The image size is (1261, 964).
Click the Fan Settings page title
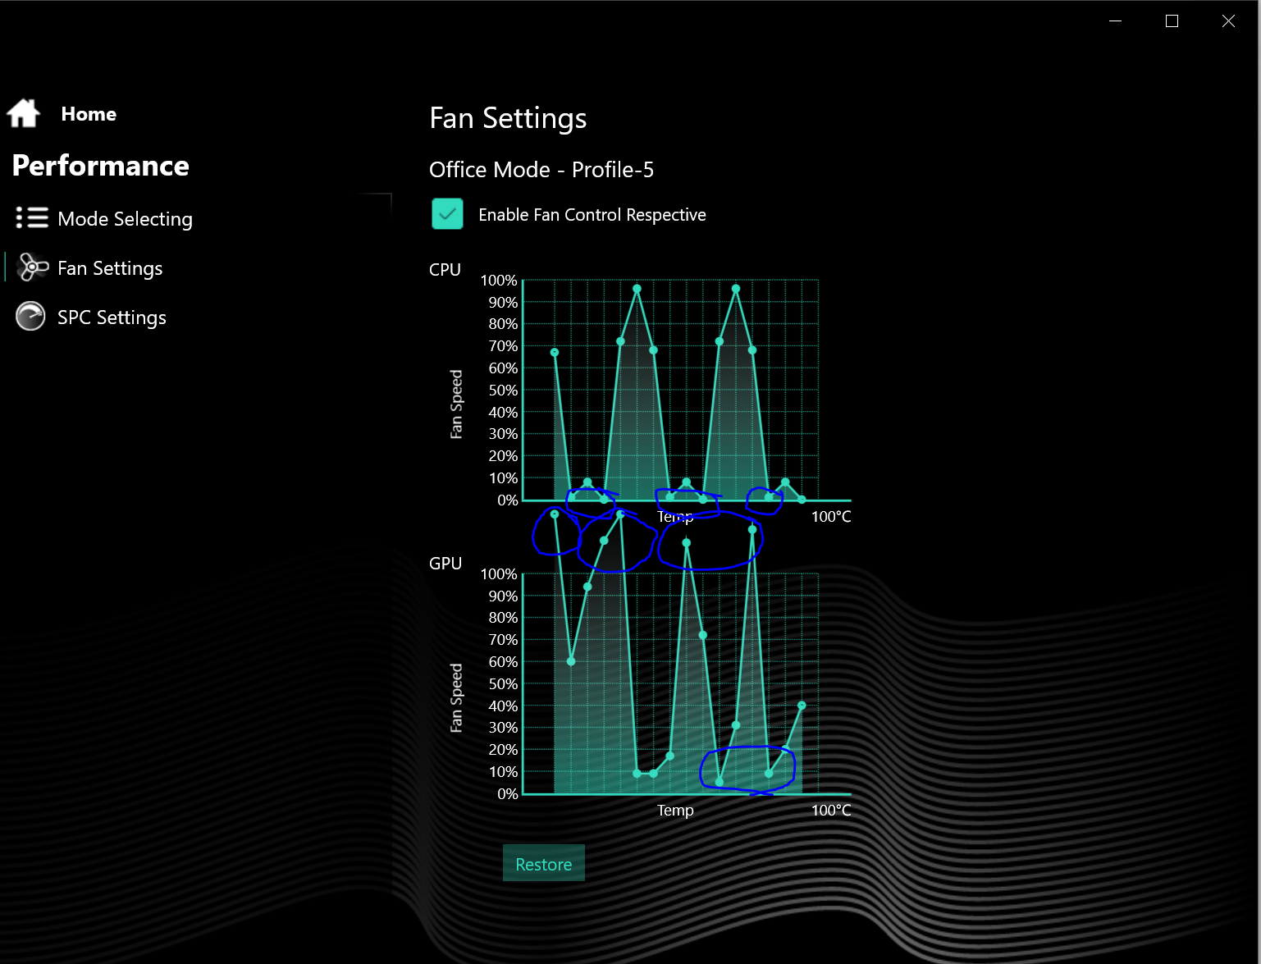508,119
